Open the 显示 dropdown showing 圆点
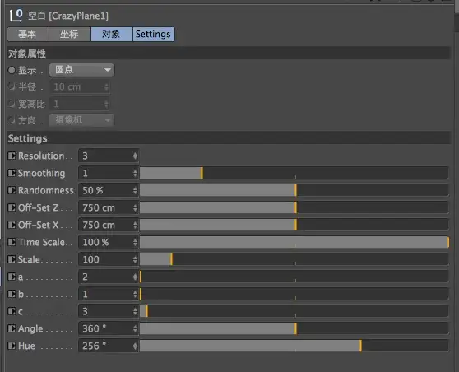Image resolution: width=459 pixels, height=372 pixels. (81, 70)
